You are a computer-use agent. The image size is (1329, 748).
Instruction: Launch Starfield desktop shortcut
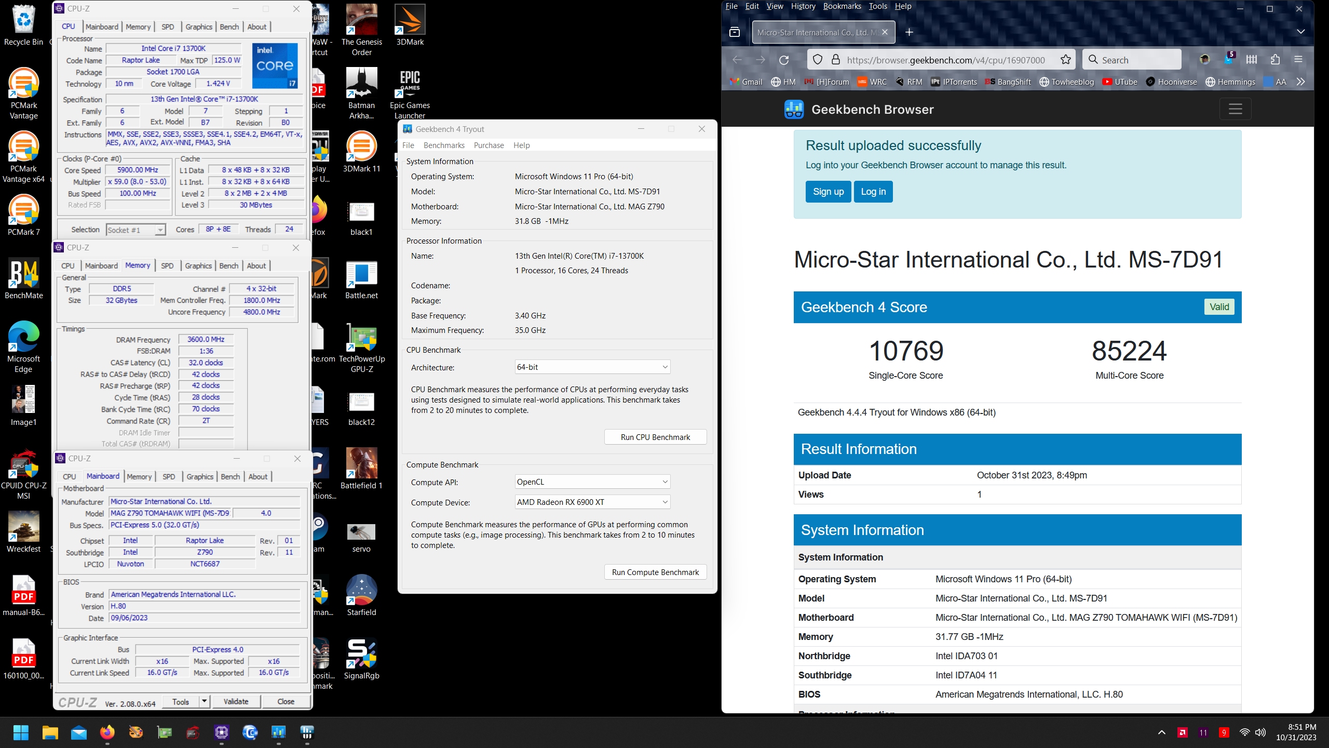pyautogui.click(x=361, y=595)
